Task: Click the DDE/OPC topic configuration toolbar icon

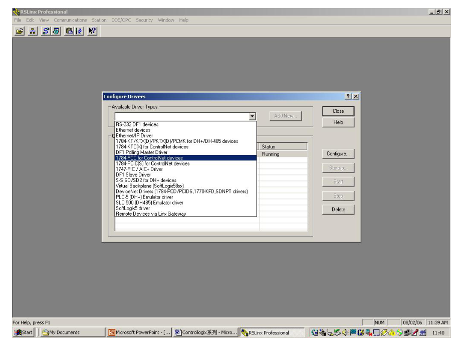Action: [x=70, y=33]
